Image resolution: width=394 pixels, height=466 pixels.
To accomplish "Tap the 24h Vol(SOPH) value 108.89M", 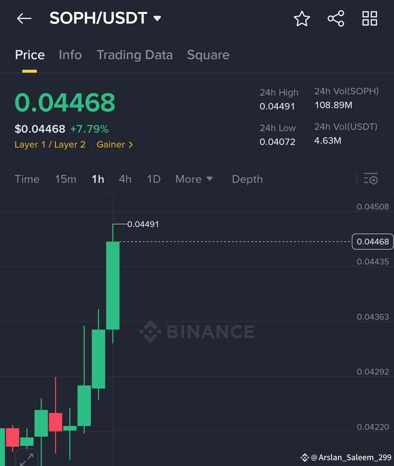I will pos(333,105).
